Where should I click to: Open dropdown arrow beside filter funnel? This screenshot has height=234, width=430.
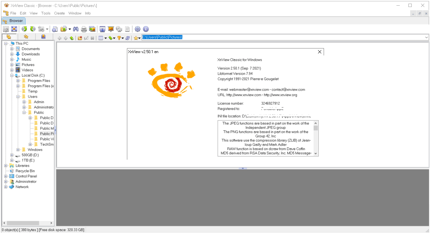tap(123, 38)
